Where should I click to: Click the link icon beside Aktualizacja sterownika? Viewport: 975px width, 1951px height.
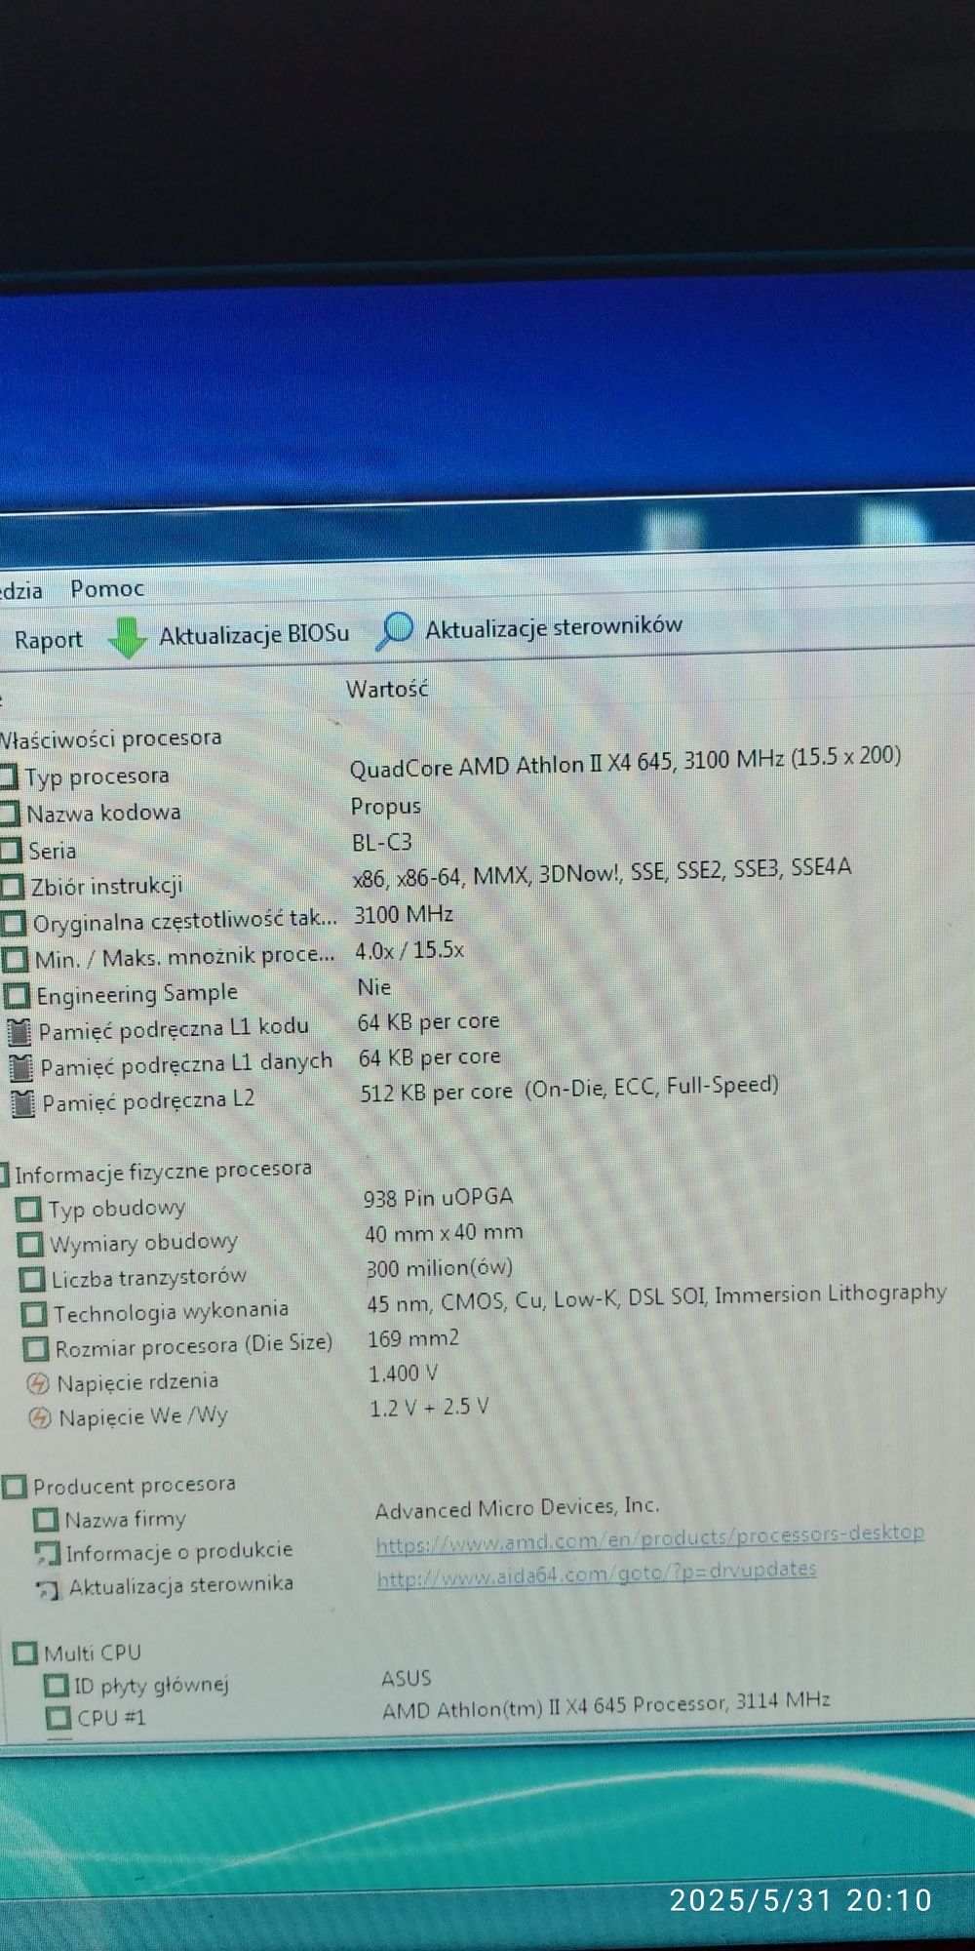49,1588
